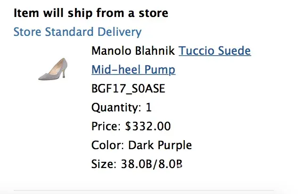Click the Quantity label
The width and height of the screenshot is (299, 194).
point(116,108)
